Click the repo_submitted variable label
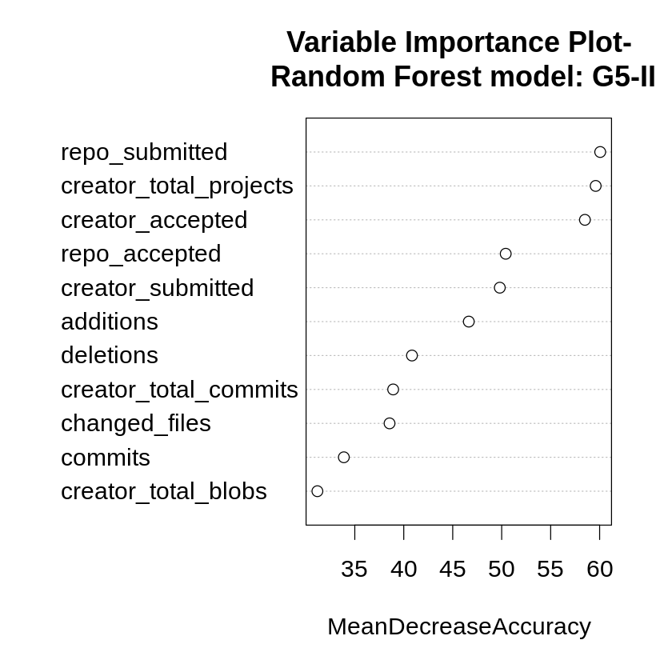672x672 pixels. pyautogui.click(x=144, y=152)
